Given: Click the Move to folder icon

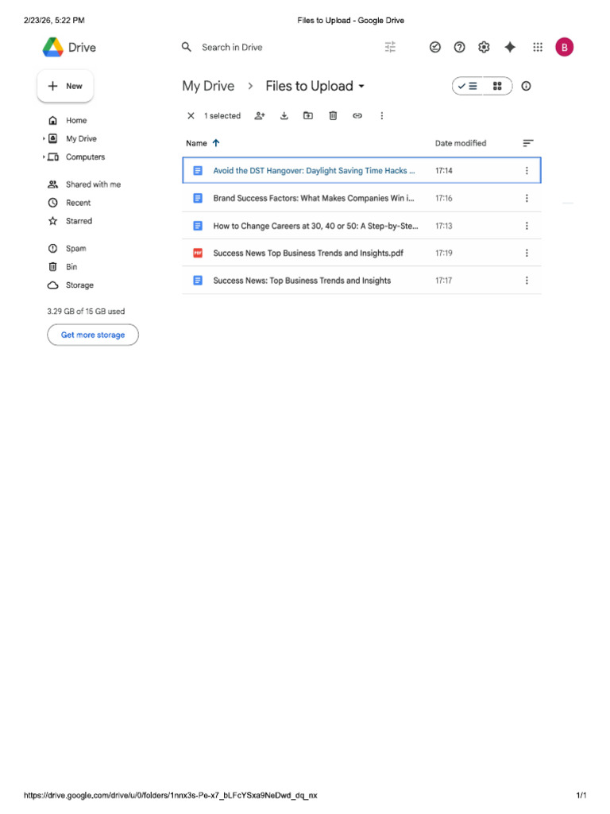Looking at the screenshot, I should pyautogui.click(x=308, y=116).
